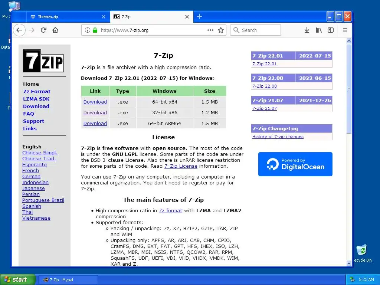Viewport: 380px width, 285px height.
Task: Reload the 7-zip.org page
Action: [x=43, y=30]
